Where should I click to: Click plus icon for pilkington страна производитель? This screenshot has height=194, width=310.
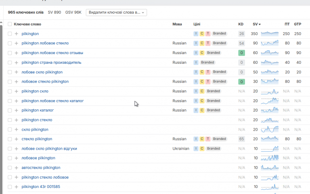click(17, 63)
